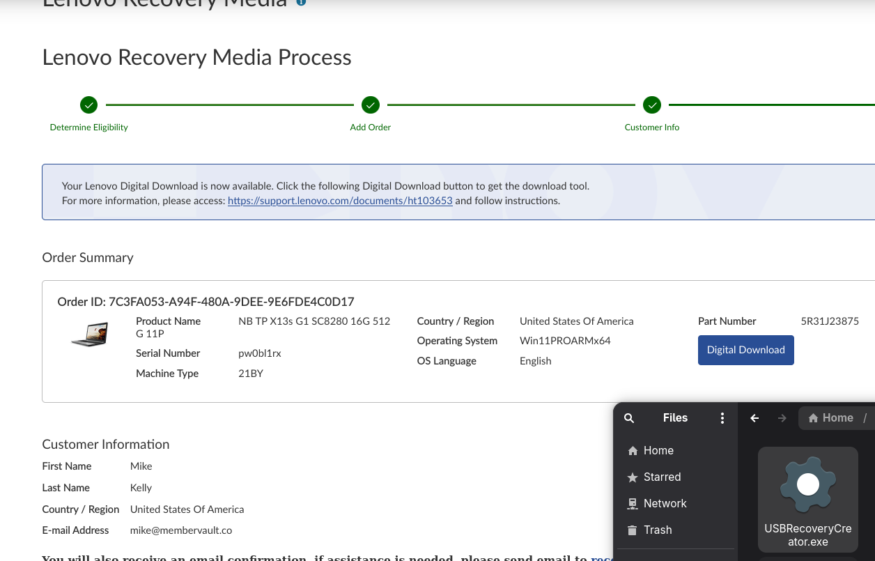Click the laptop product thumbnail
This screenshot has height=561, width=875.
point(90,335)
